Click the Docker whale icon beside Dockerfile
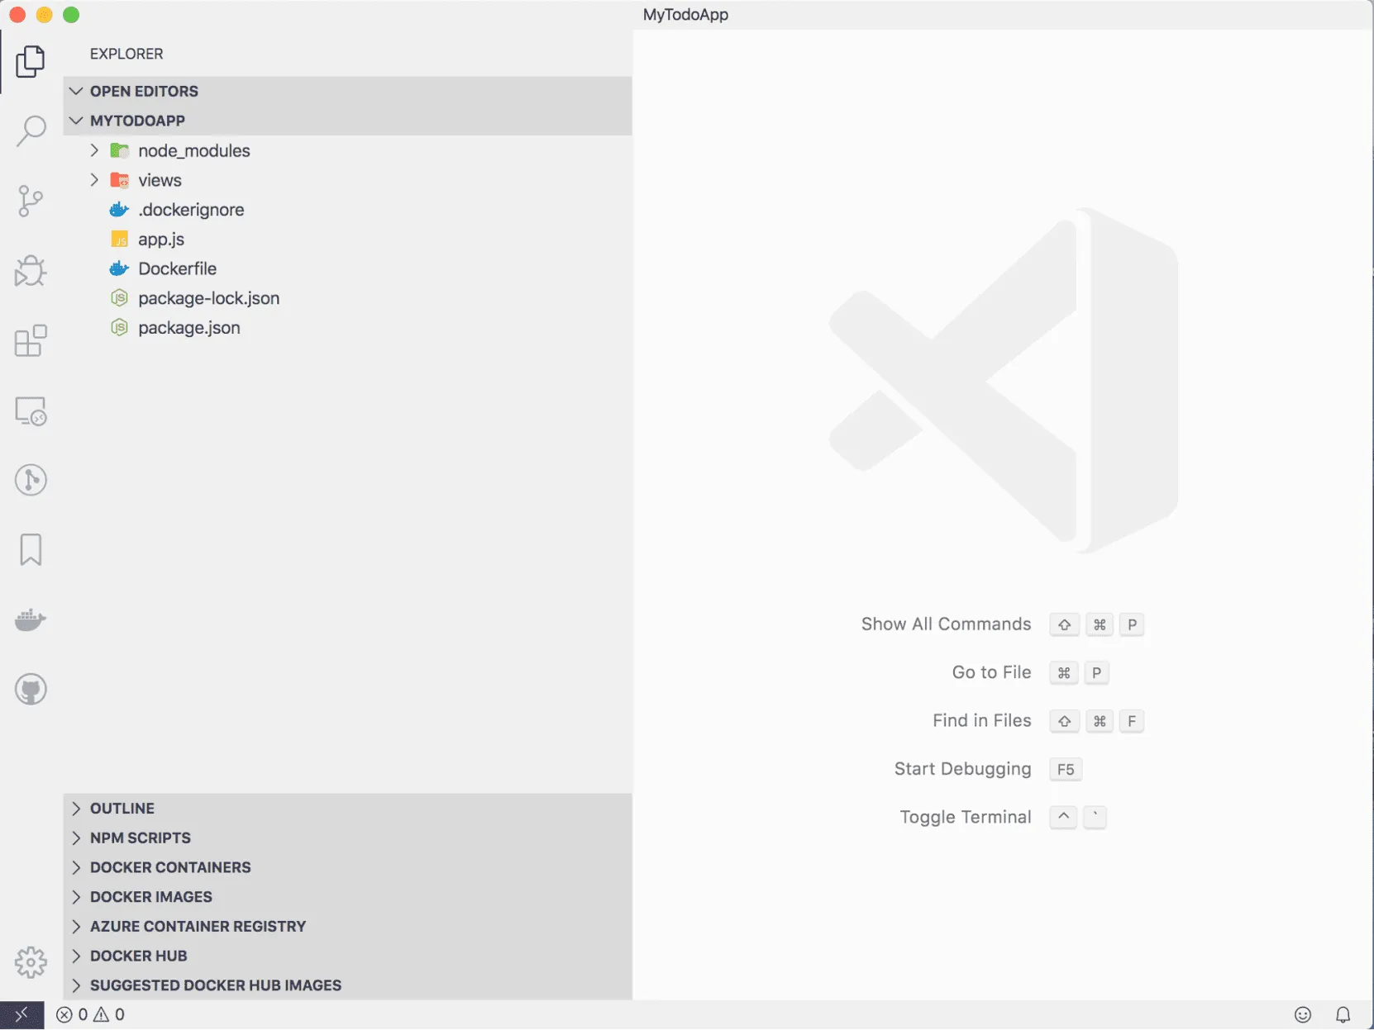Viewport: 1374px width, 1030px height. pos(120,268)
